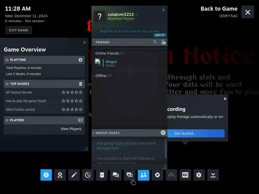
Task: Open the Achievements toolbar icon
Action: coord(60,175)
